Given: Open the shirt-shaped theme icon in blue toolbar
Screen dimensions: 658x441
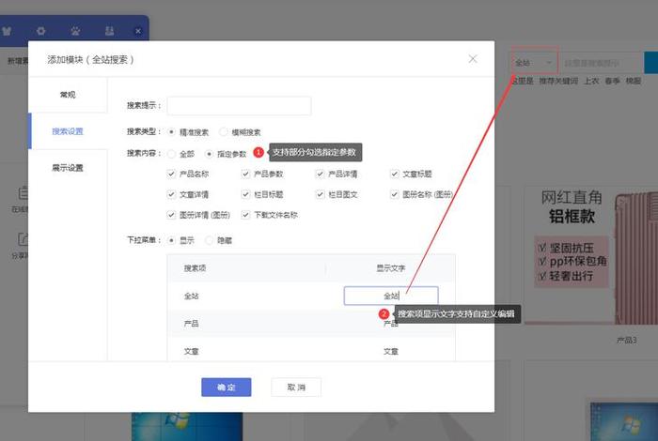Looking at the screenshot, I should [7, 31].
